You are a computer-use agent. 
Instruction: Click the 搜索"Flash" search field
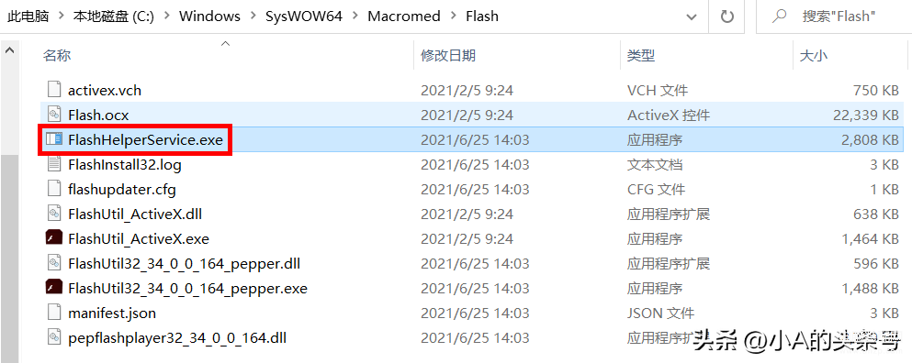coord(834,16)
